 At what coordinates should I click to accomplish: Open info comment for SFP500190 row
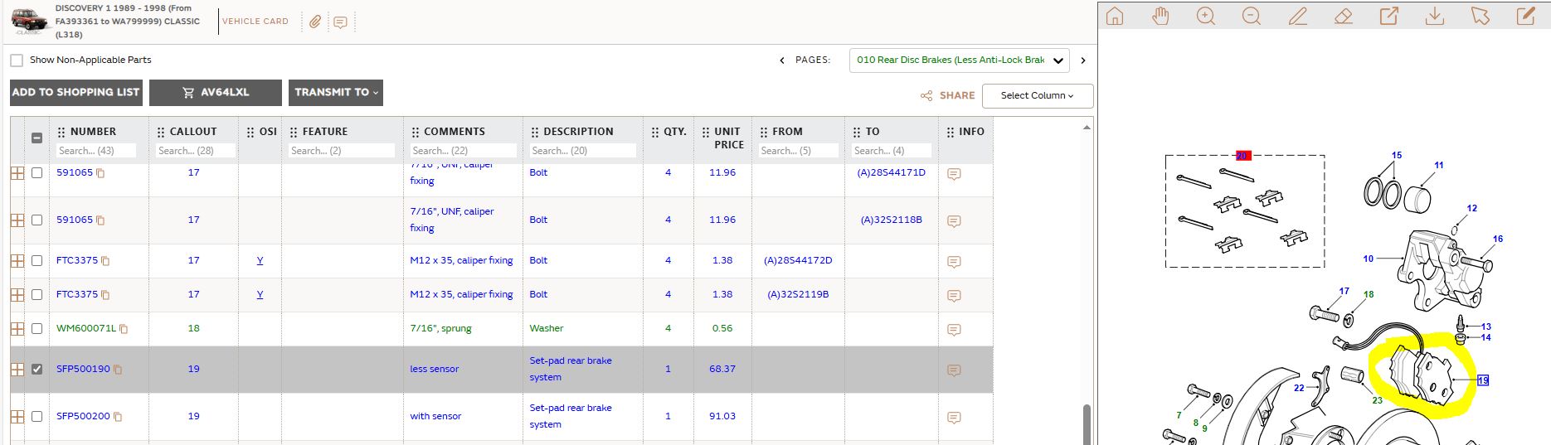(x=954, y=370)
